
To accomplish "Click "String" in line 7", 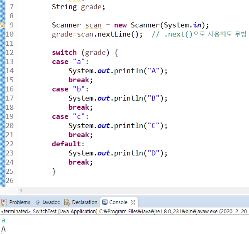I will click(64, 7).
